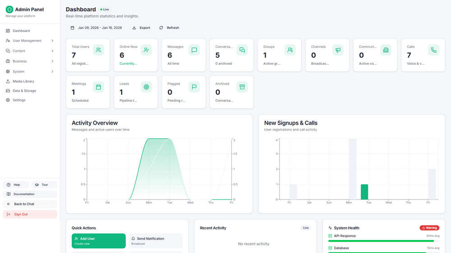Image resolution: width=451 pixels, height=253 pixels.
Task: Expand the System sidebar section
Action: [x=30, y=72]
